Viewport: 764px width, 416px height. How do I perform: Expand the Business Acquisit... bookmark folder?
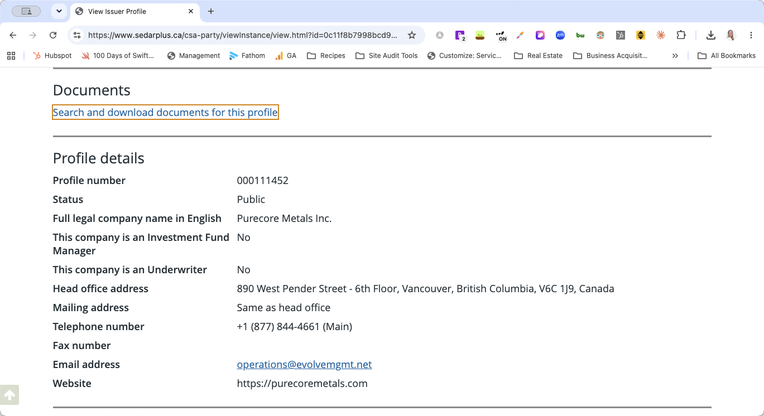click(x=610, y=56)
